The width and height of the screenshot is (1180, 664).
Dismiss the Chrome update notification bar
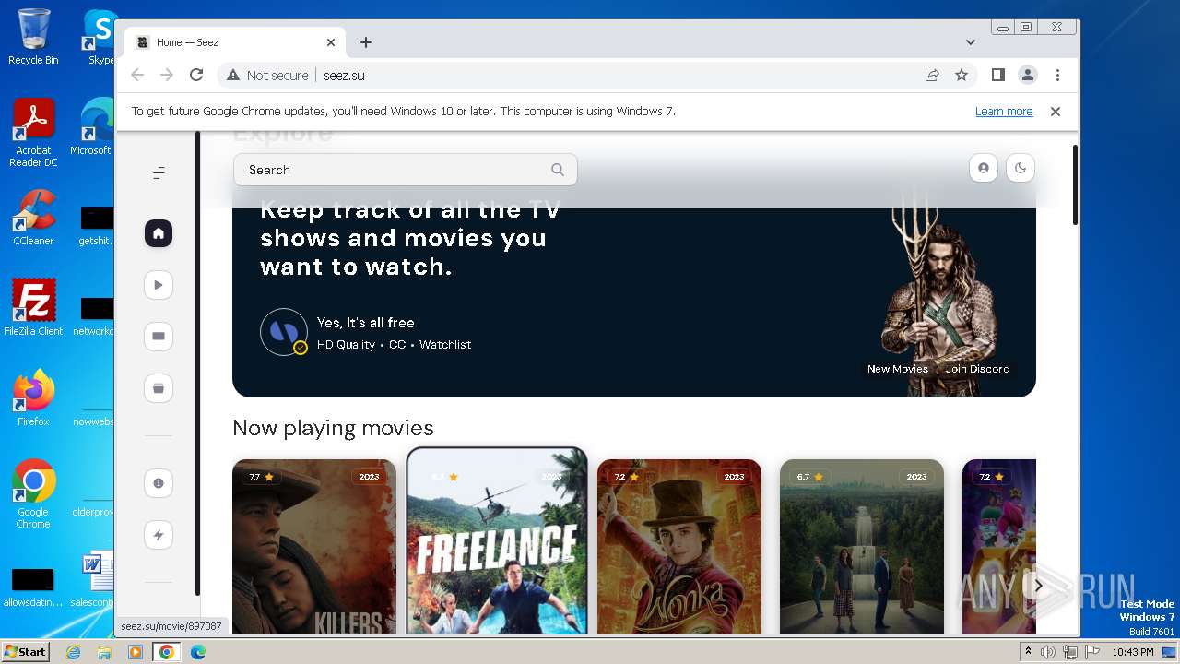click(1056, 112)
